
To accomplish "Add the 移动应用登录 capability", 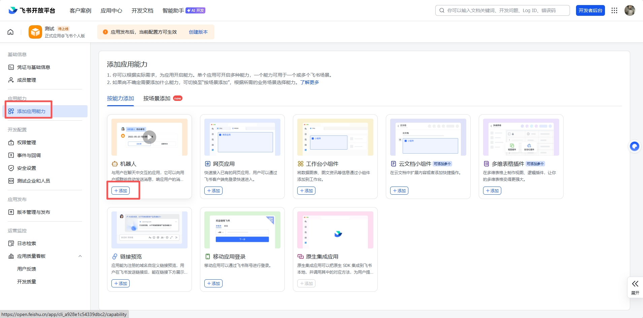I will point(213,283).
